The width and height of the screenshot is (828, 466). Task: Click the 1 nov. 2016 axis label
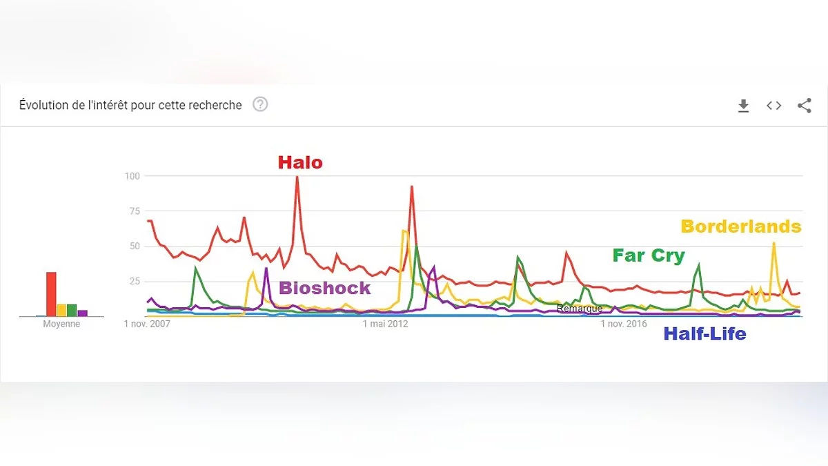click(624, 324)
